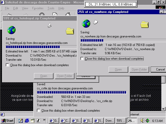This screenshot has width=166, height=124.
Task: Click the cs_nowhere.zip download progress bar
Action: 122,40
